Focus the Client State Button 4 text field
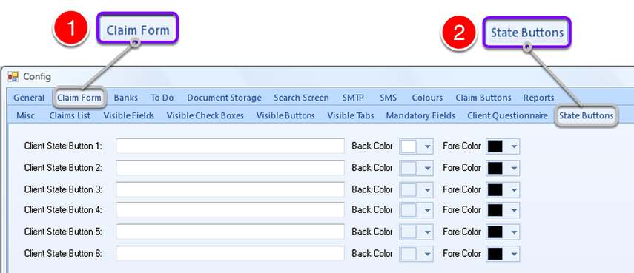The height and width of the screenshot is (273, 634). 231,210
